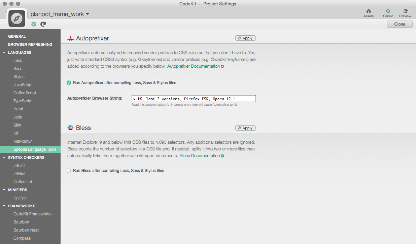
Task: Click Apply button for Autoprefixer
Action: click(x=245, y=38)
